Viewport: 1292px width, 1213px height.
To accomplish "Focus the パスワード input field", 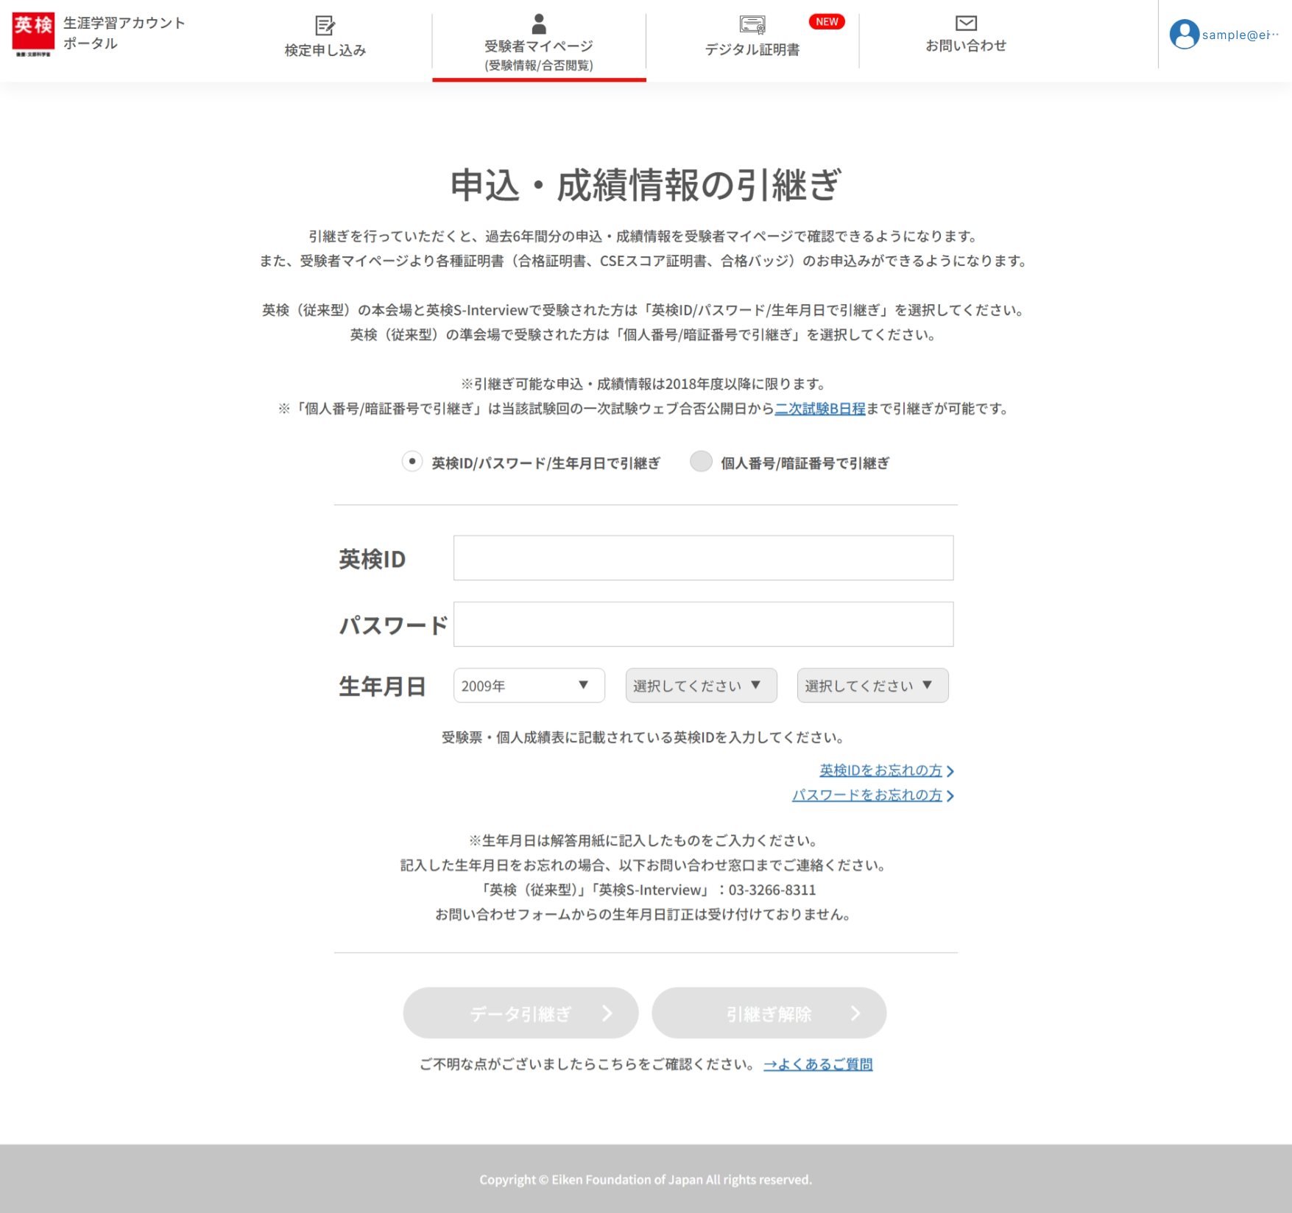I will [703, 625].
